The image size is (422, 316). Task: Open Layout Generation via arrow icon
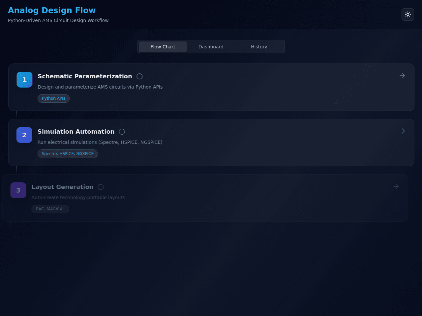pyautogui.click(x=396, y=186)
